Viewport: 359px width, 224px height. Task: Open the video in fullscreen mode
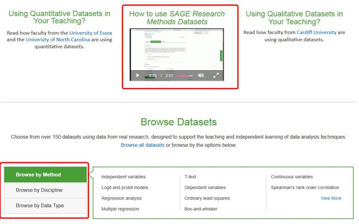216,75
